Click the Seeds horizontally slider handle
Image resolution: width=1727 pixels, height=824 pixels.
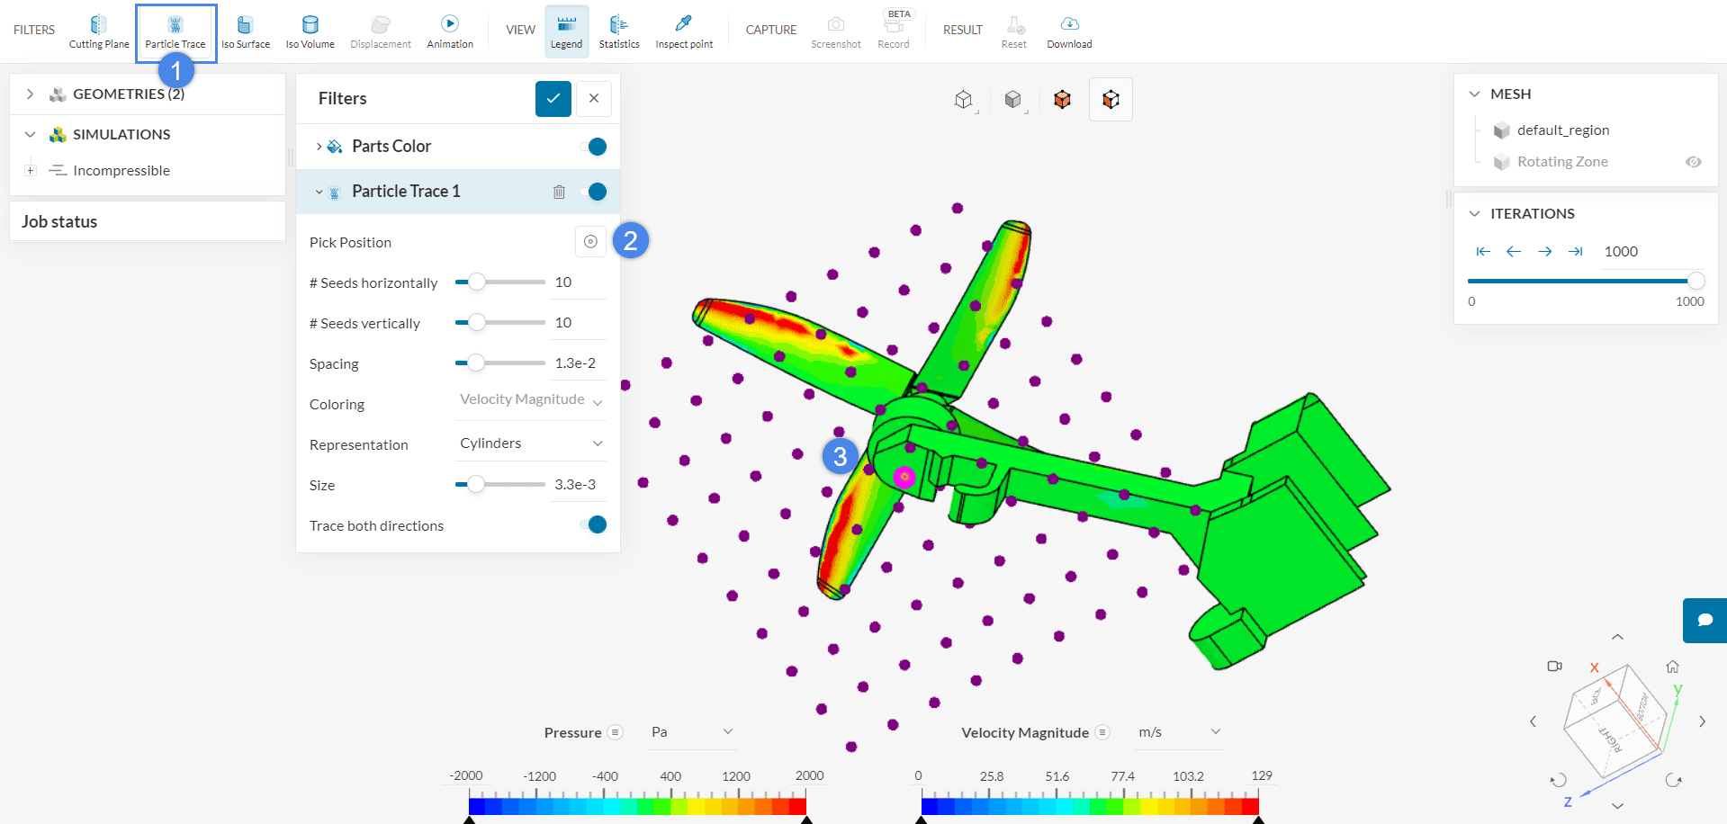[x=477, y=282]
